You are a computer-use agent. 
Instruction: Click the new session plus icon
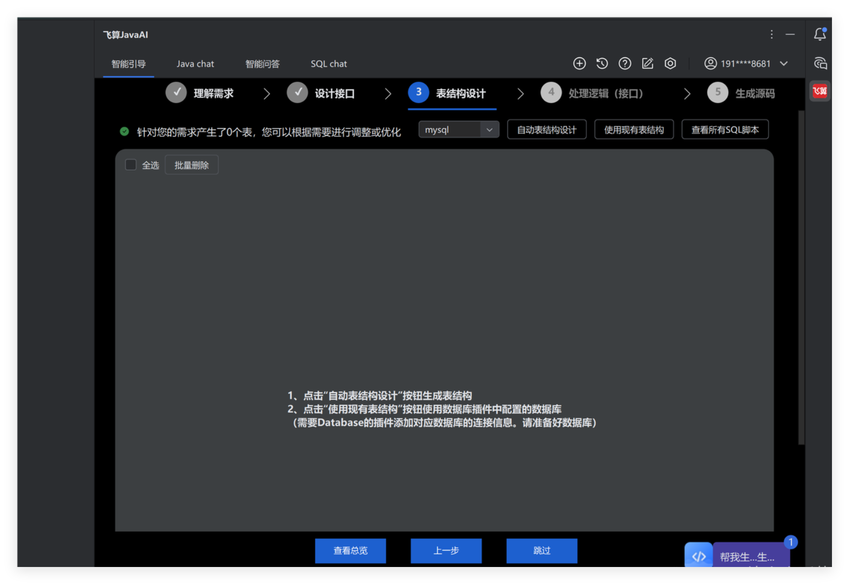[579, 64]
